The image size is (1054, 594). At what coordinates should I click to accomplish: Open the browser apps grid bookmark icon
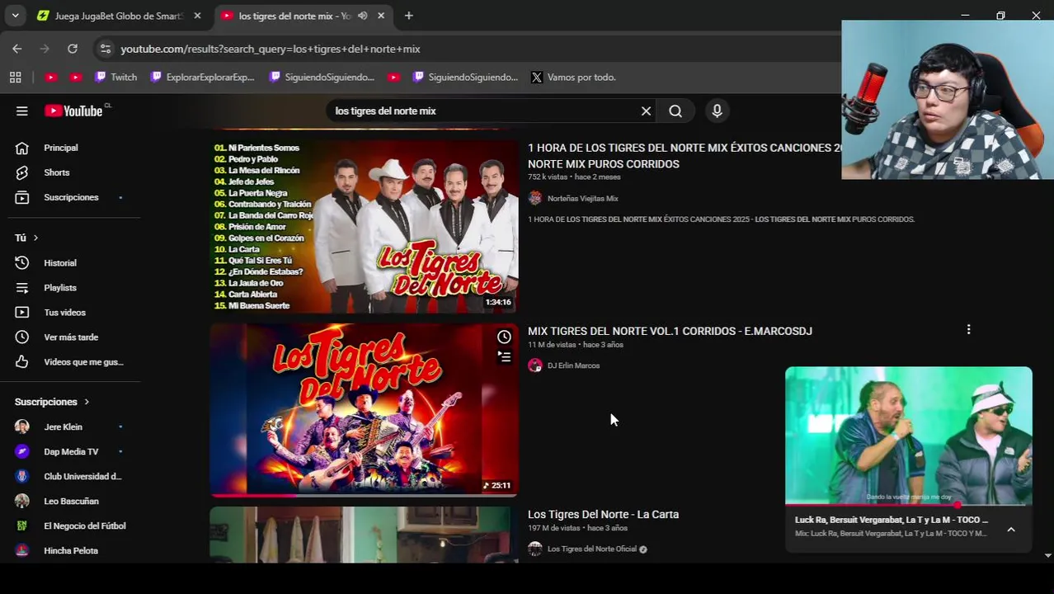click(15, 77)
